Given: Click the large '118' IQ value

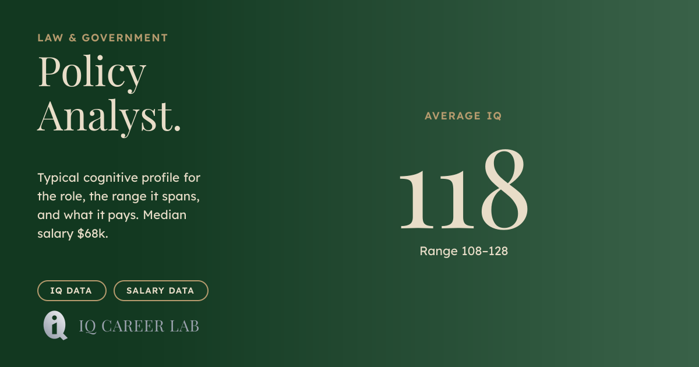Looking at the screenshot, I should (464, 190).
